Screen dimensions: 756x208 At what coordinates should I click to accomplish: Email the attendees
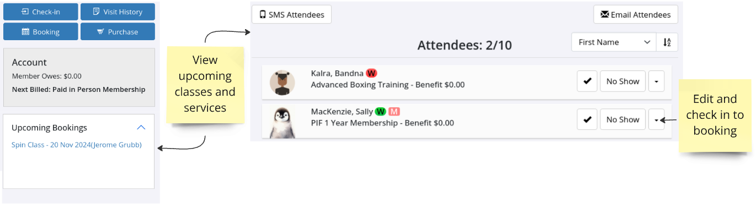[636, 14]
